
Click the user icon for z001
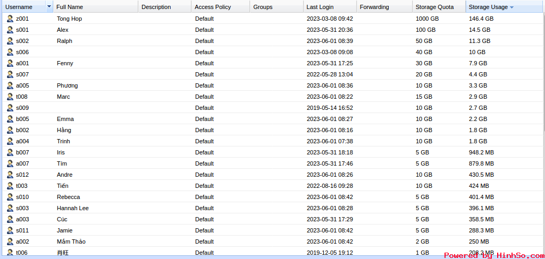click(10, 19)
